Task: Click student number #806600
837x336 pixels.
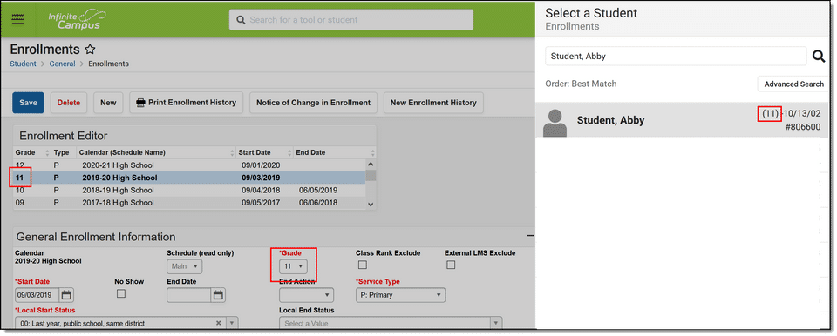Action: pos(803,127)
